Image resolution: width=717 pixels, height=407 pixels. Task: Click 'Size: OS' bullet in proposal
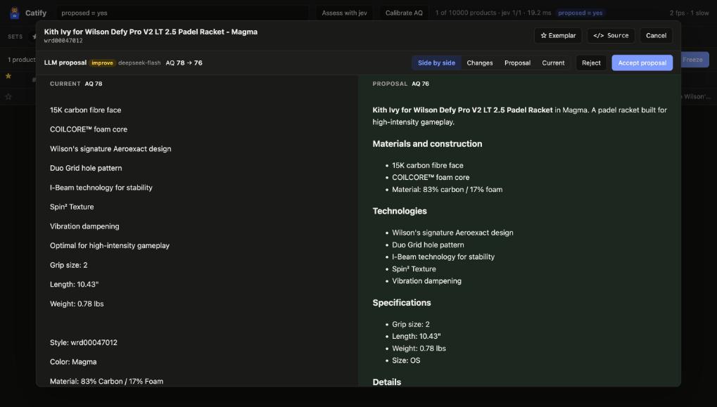405,361
